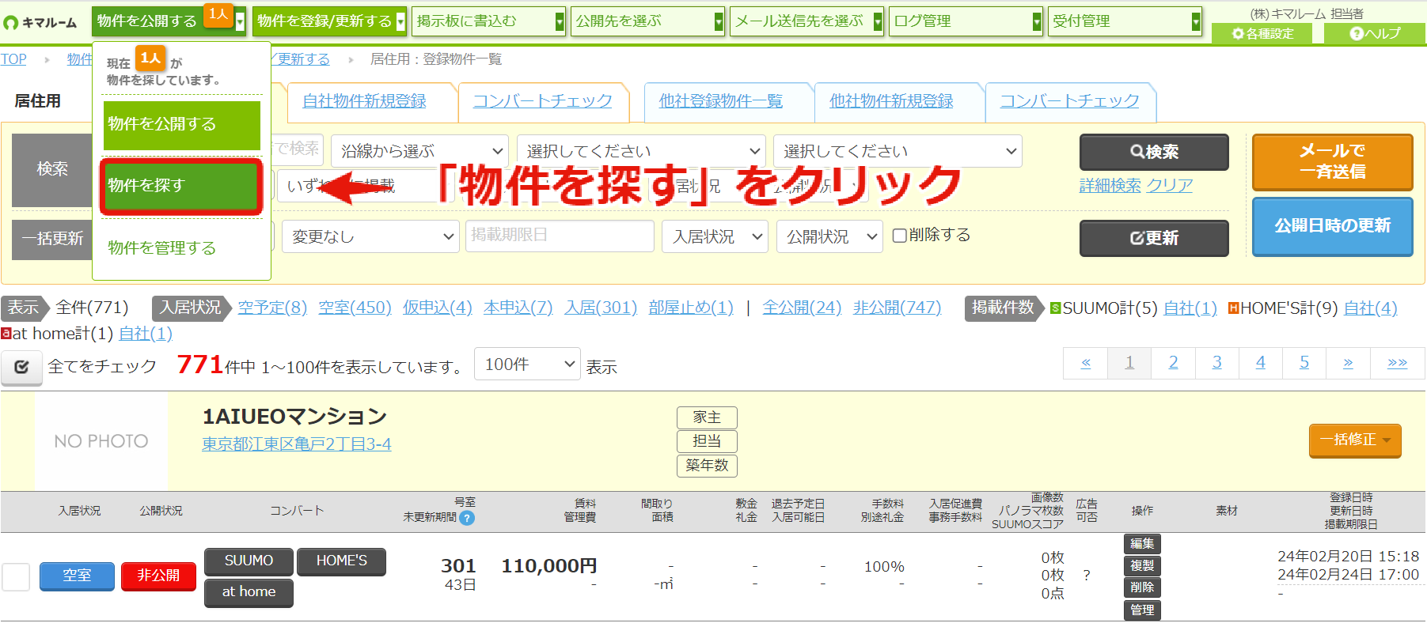Open the 公開先を選ぶ menu
This screenshot has height=642, width=1427.
(x=648, y=21)
